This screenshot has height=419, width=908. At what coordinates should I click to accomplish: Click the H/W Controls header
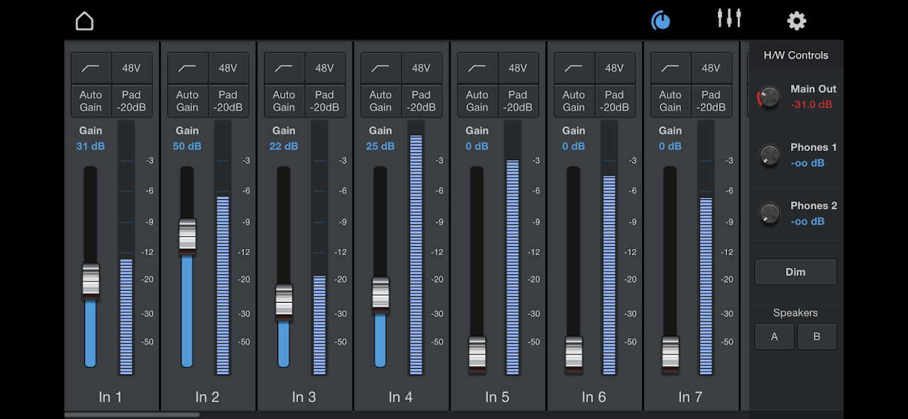pyautogui.click(x=796, y=55)
